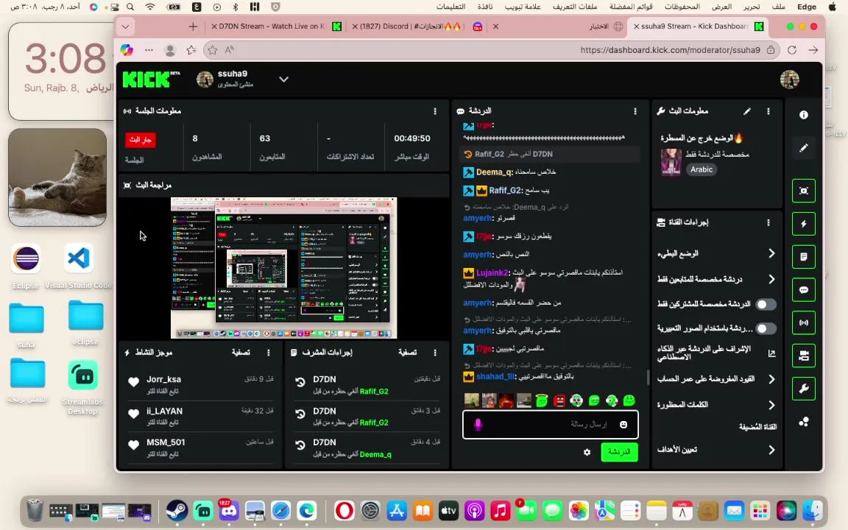Open the ملف File menu in the menu bar
This screenshot has width=848, height=530.
click(x=778, y=7)
